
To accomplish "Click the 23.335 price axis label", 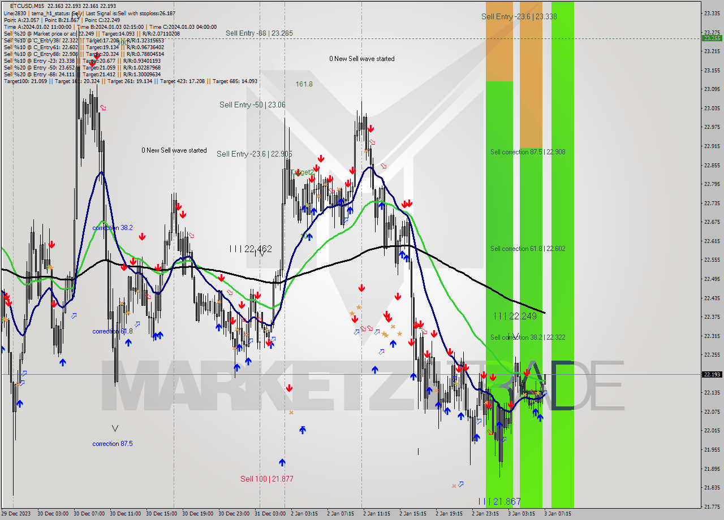I will (712, 13).
